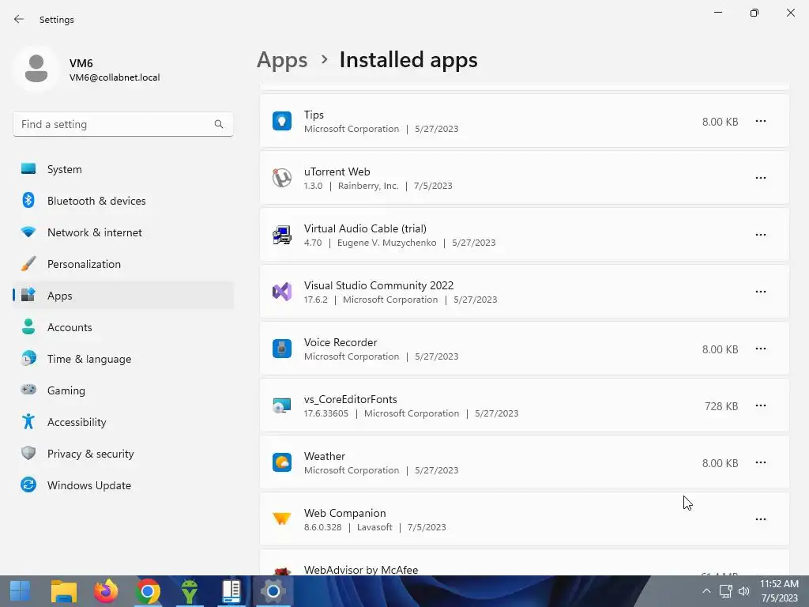Open Time & language settings
Screen dimensions: 809x607
123,360
